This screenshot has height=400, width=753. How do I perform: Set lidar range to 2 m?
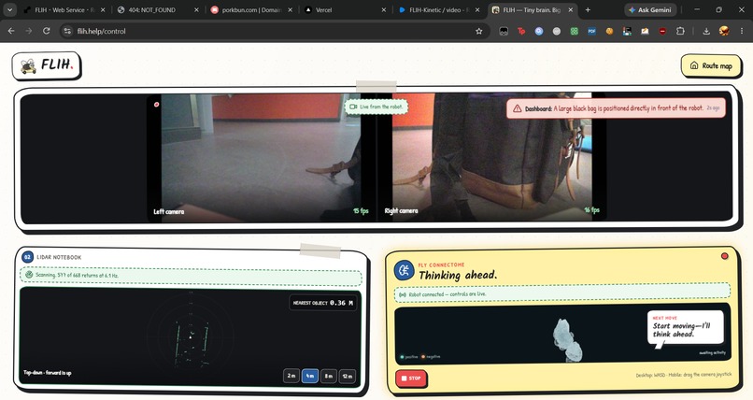pos(291,376)
